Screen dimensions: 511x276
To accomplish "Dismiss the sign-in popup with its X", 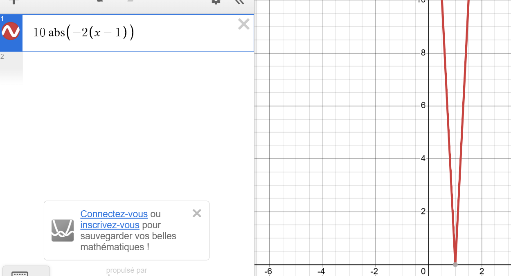I will point(197,213).
